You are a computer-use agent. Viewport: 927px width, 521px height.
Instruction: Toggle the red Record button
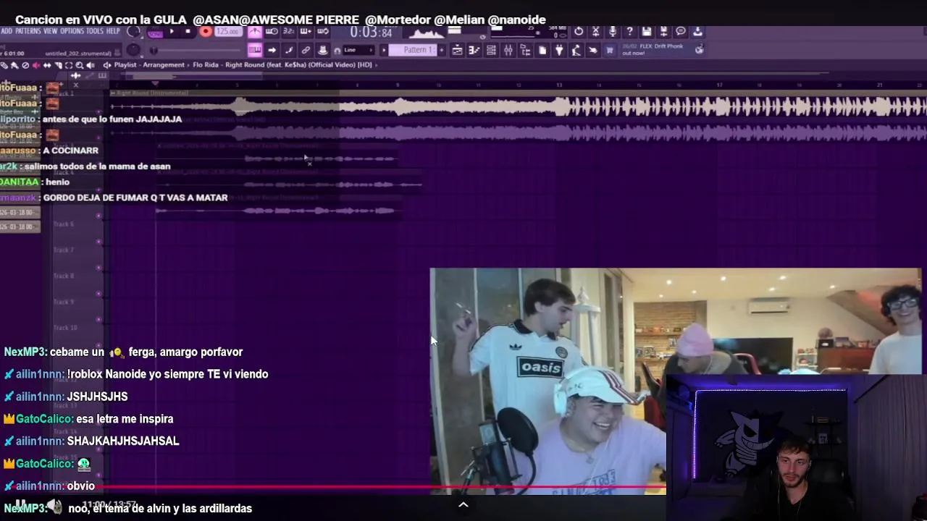click(x=206, y=31)
